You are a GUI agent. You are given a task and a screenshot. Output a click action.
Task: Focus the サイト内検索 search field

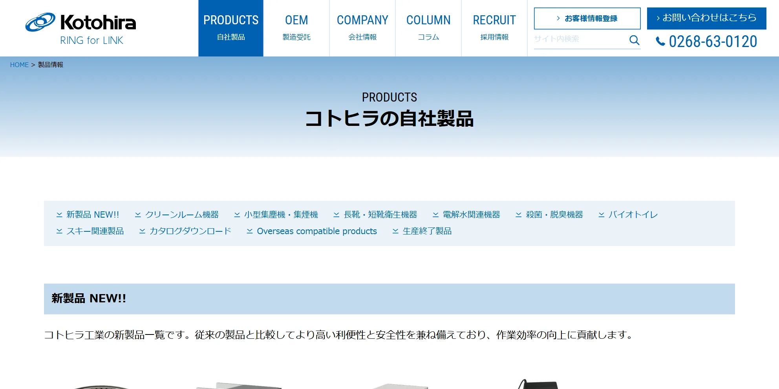(x=580, y=40)
